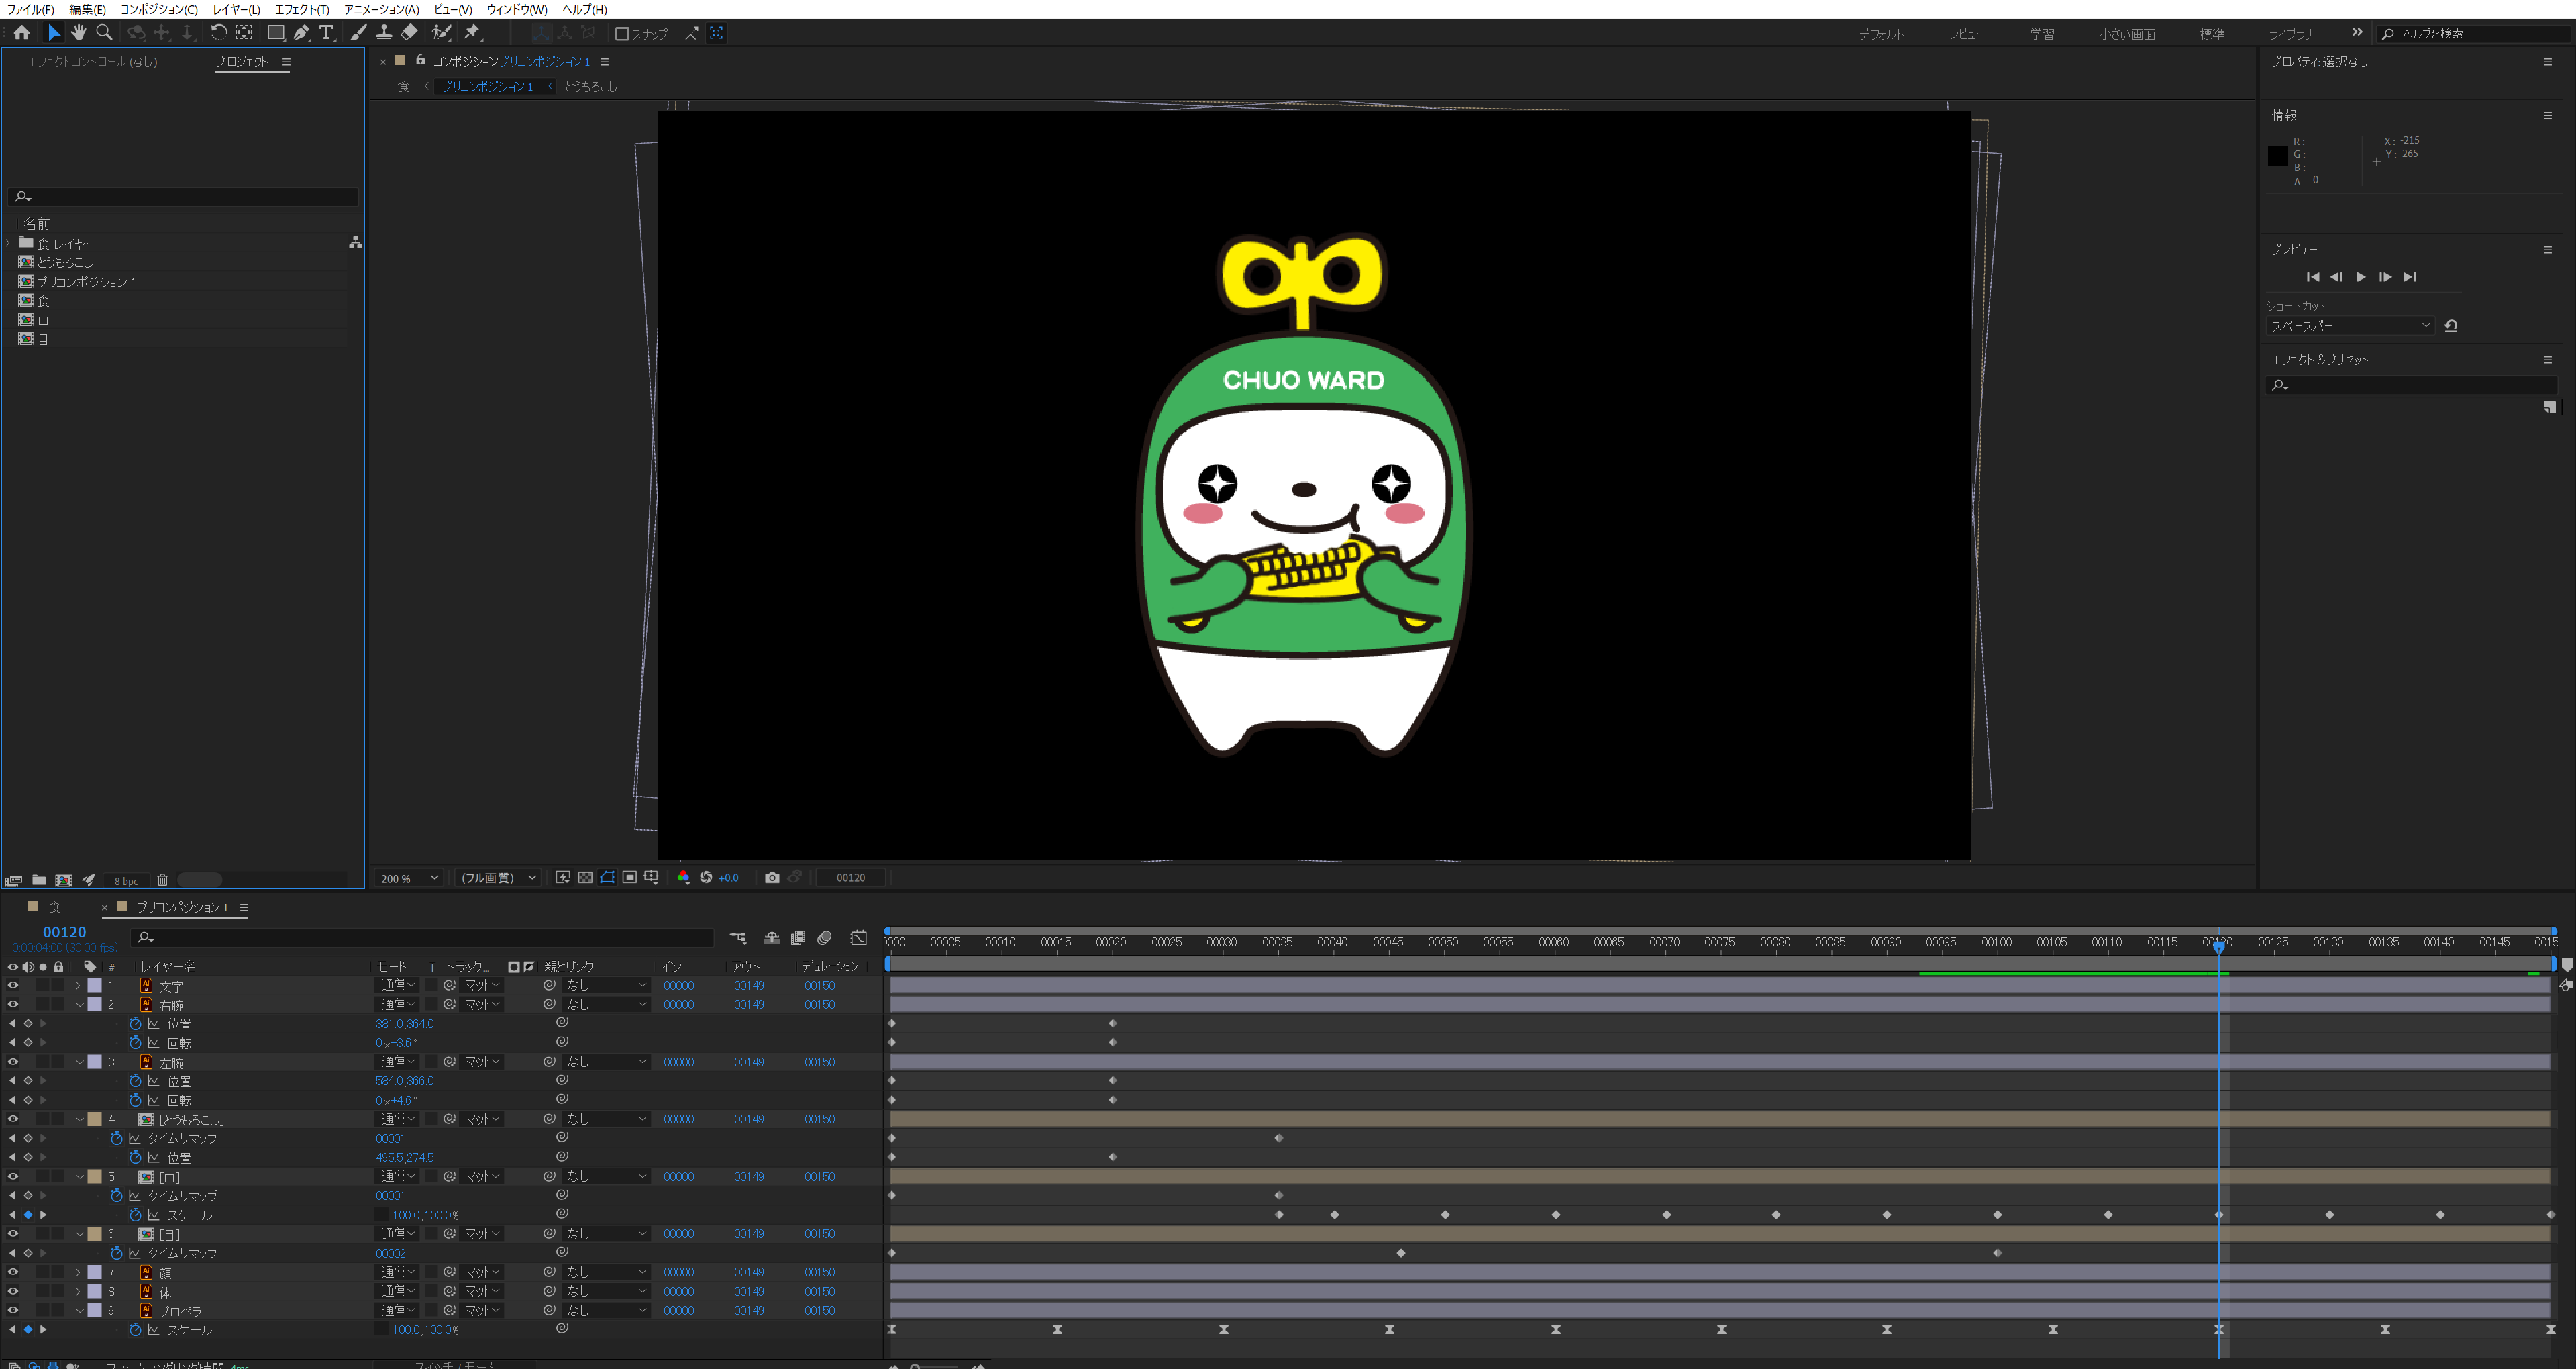This screenshot has height=1369, width=2576.
Task: Switch to the プロジェクト panel tab
Action: coord(242,62)
